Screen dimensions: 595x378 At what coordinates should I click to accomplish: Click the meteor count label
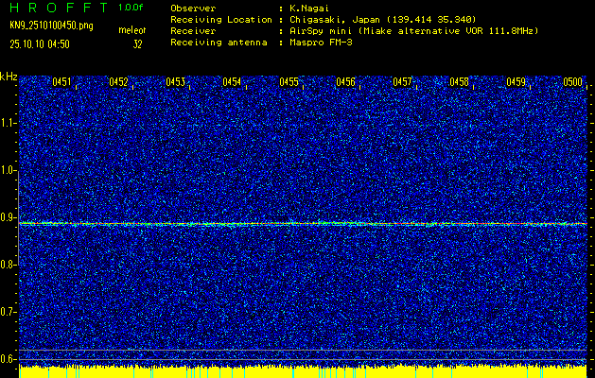(x=132, y=31)
